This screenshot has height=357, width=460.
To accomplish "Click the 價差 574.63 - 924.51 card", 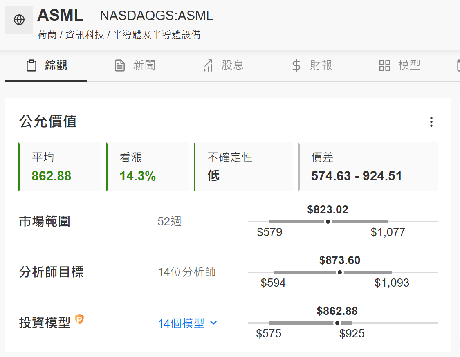I will (x=368, y=167).
